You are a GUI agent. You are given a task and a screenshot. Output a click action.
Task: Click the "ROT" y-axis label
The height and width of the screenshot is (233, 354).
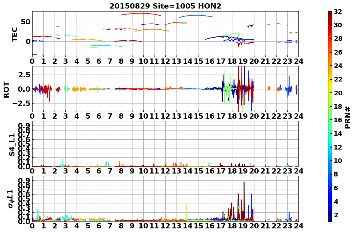pos(7,89)
